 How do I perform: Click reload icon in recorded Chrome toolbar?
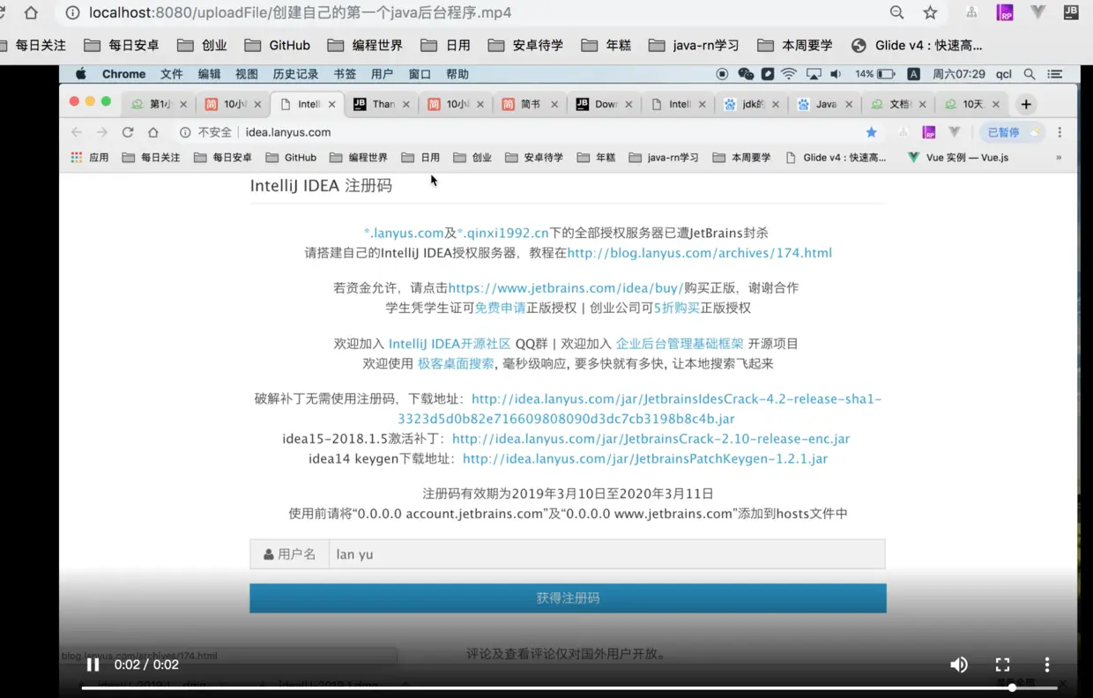[128, 132]
